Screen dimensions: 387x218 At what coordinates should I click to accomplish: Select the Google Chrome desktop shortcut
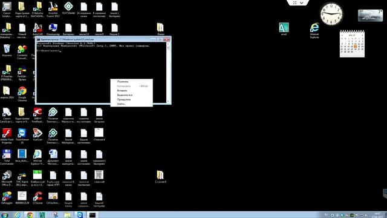[22, 94]
